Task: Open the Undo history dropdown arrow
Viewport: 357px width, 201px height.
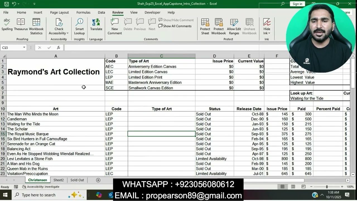Action: click(x=18, y=4)
